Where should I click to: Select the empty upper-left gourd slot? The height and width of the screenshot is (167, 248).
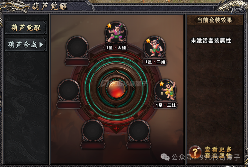click(77, 47)
